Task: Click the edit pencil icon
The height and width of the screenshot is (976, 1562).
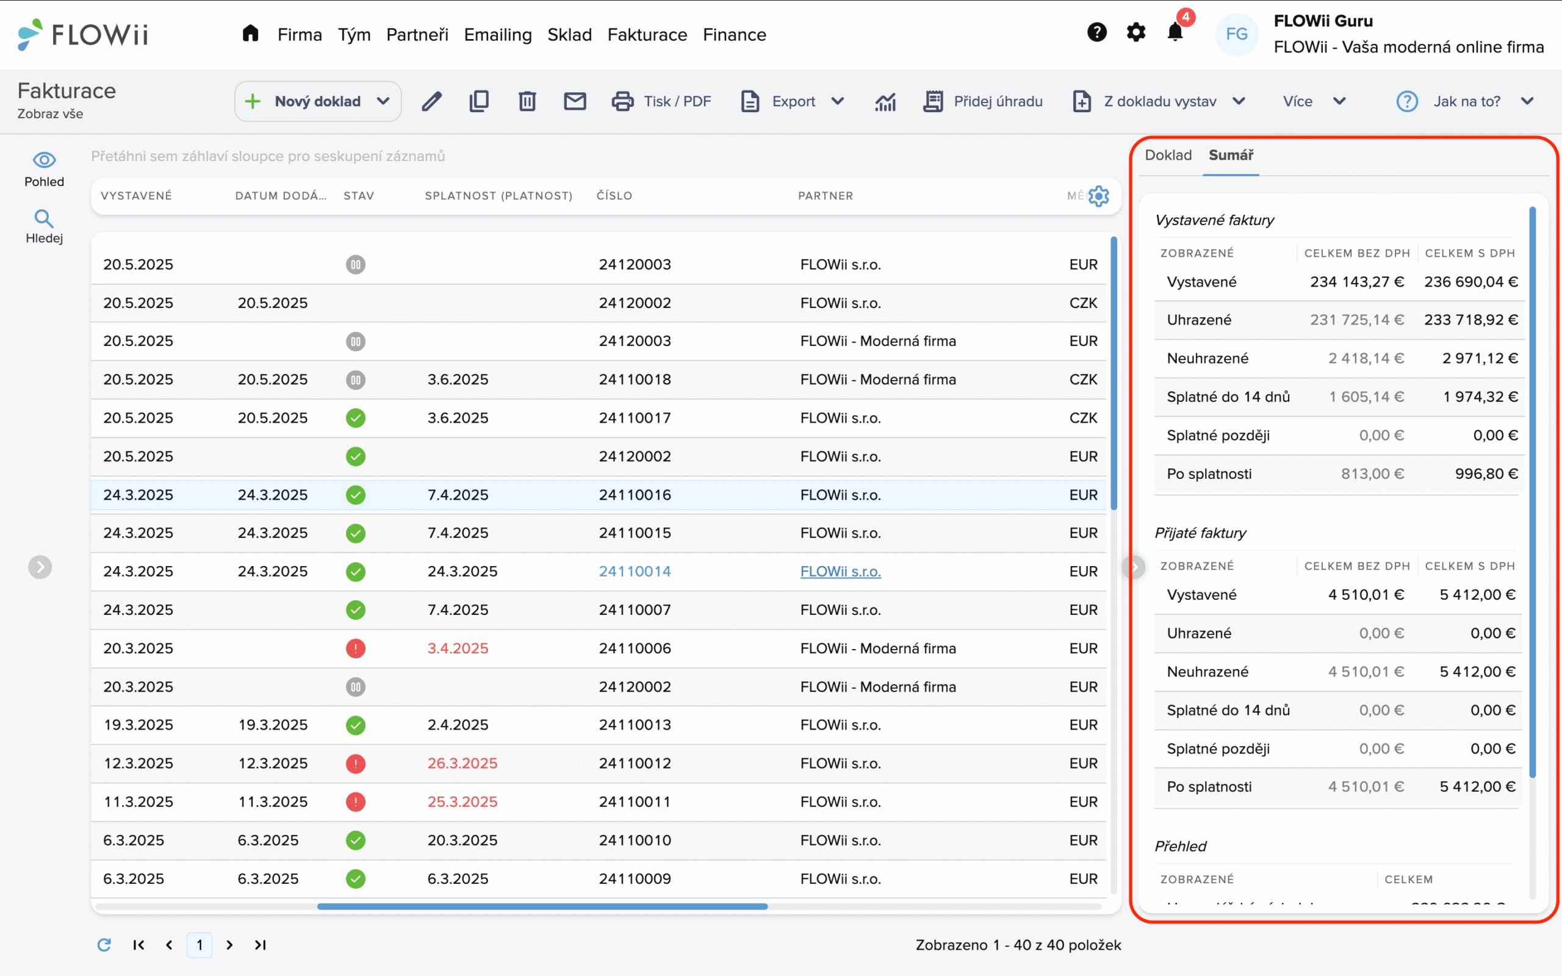Action: point(431,101)
